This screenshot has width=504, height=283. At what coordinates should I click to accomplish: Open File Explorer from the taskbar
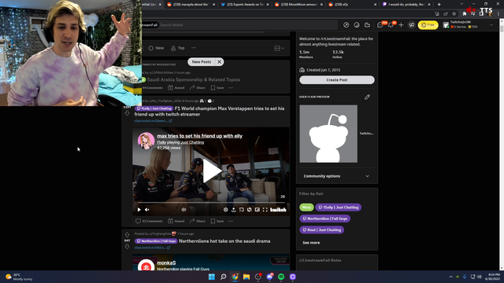246,277
